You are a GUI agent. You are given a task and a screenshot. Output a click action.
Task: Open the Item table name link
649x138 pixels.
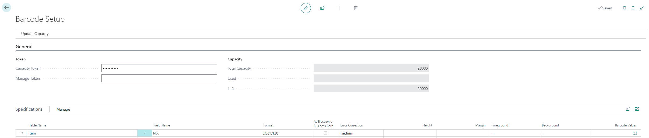(32, 133)
